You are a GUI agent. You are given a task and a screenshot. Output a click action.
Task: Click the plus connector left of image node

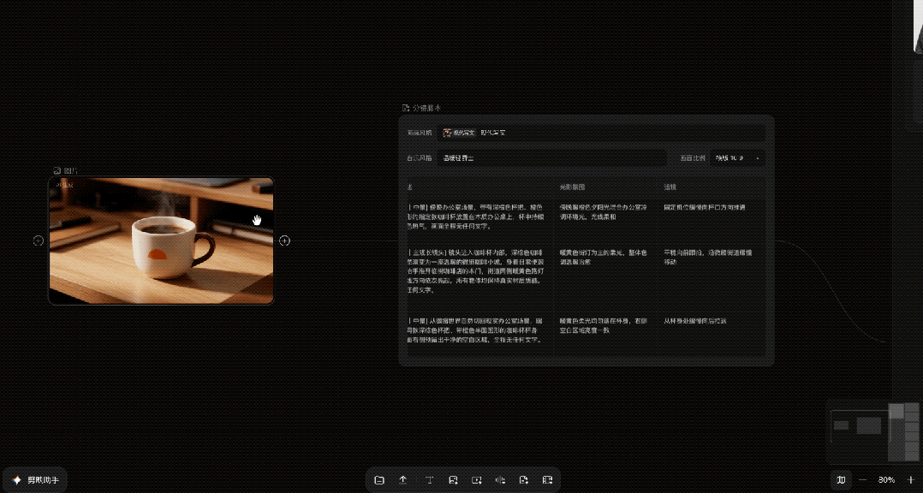click(39, 241)
